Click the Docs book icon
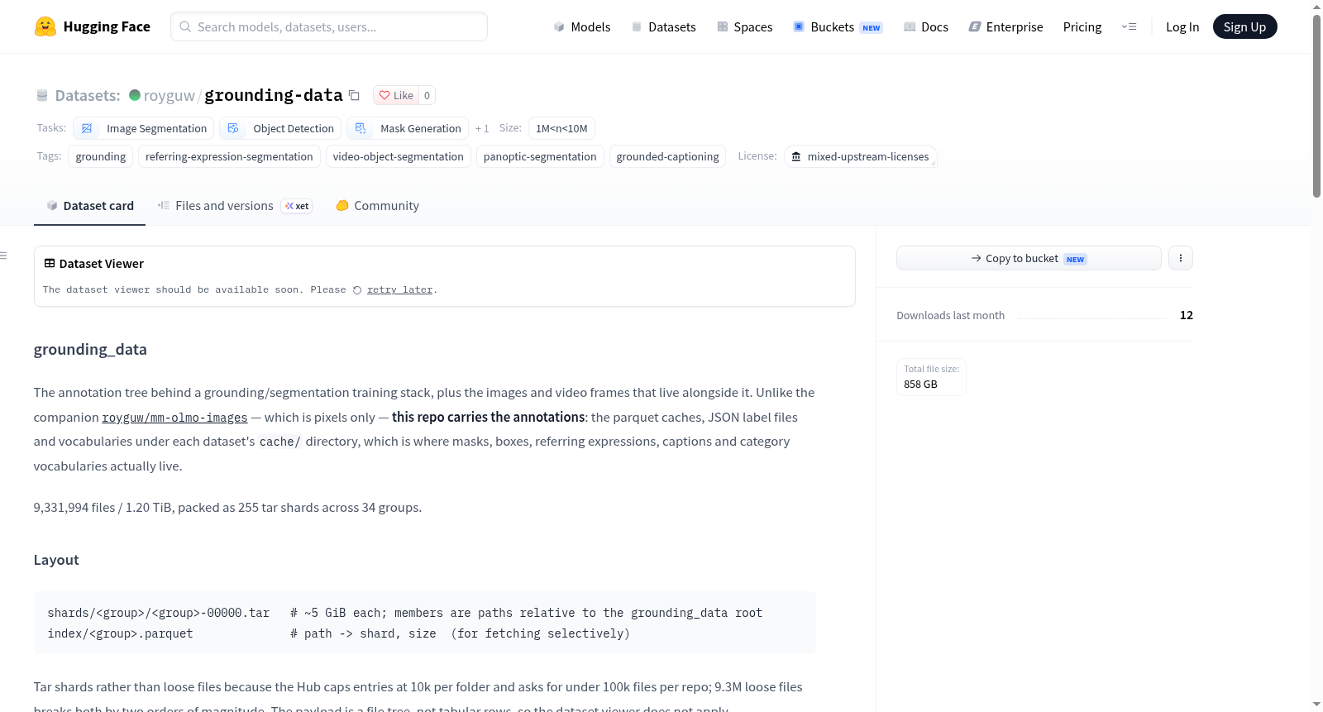 (x=910, y=26)
